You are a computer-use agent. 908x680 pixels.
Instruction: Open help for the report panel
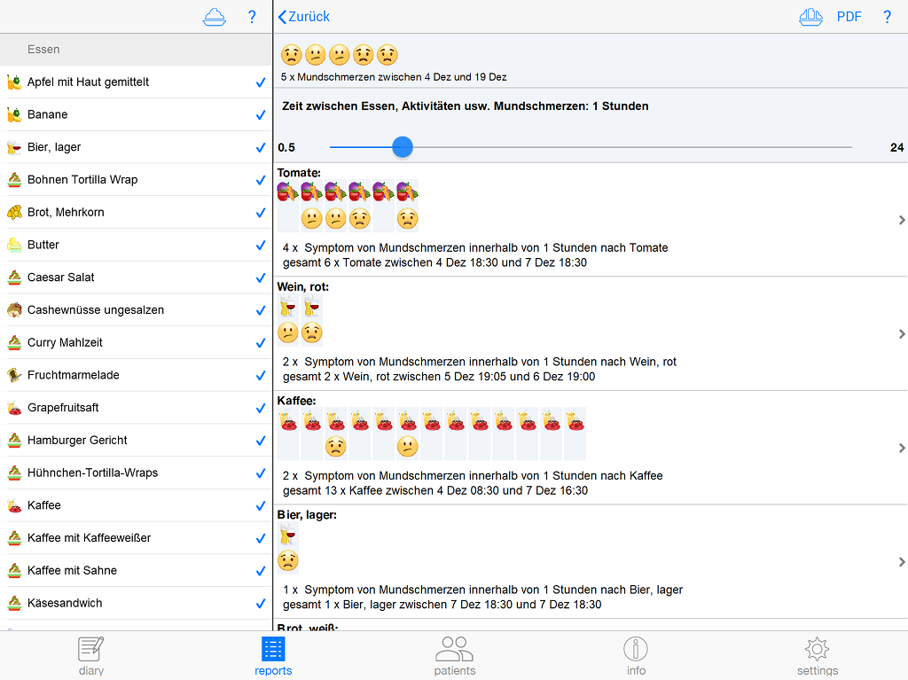pyautogui.click(x=887, y=17)
